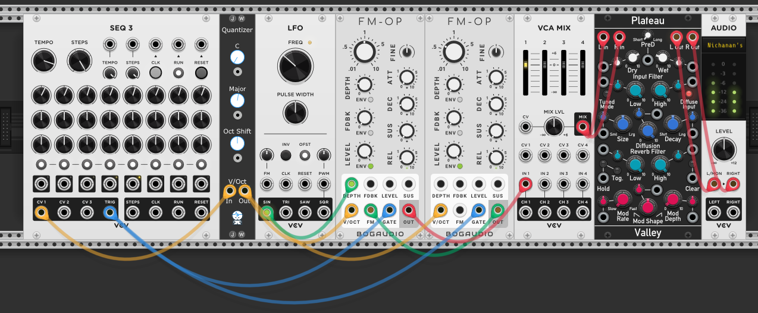Click the LFO SAW output jack
This screenshot has height=313, width=758.
pyautogui.click(x=305, y=212)
